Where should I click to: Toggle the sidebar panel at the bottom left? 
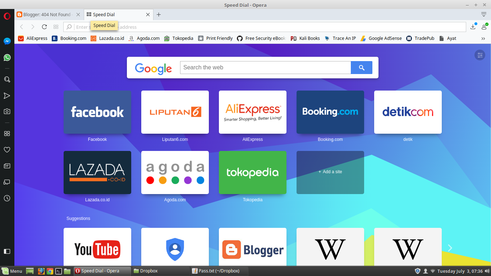pos(7,251)
